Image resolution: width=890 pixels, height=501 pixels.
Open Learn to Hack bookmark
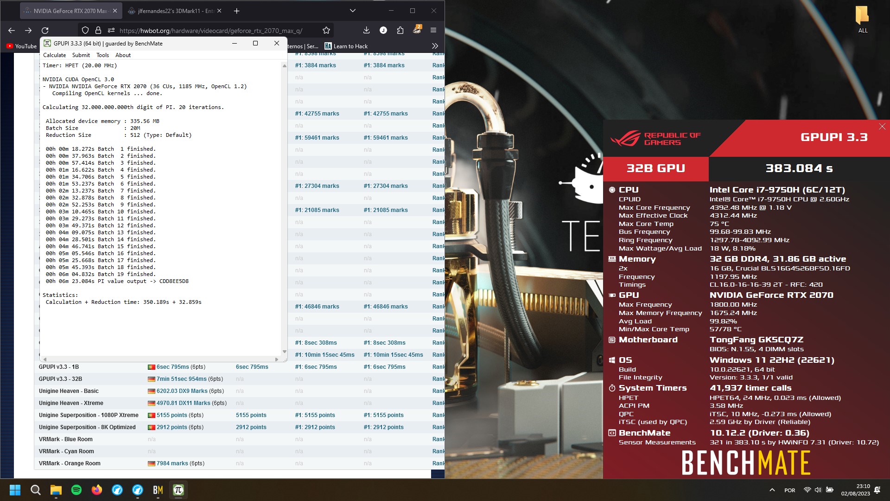click(x=346, y=46)
